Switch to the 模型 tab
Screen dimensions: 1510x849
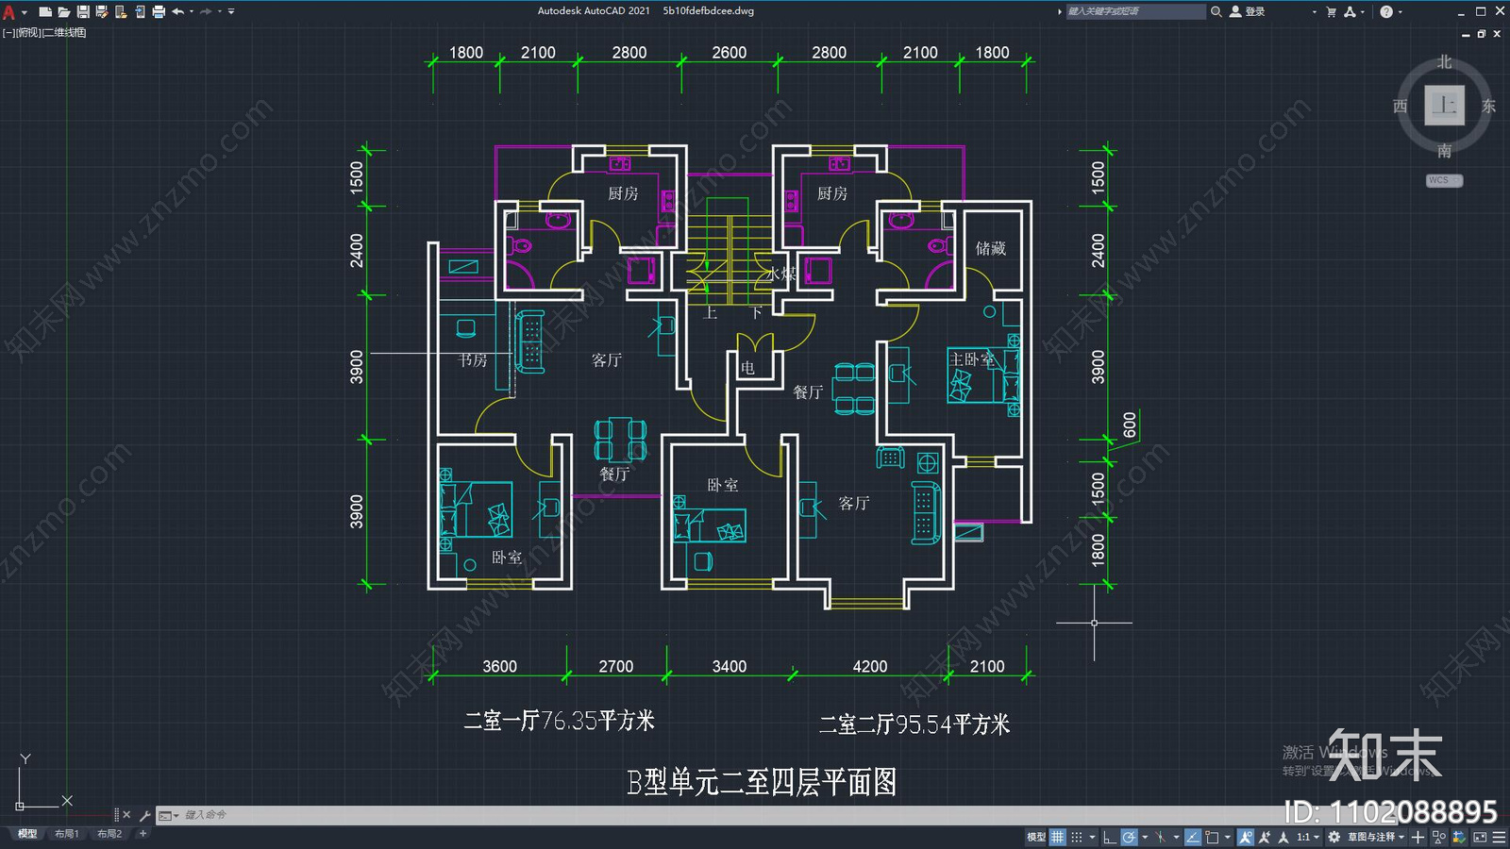point(27,834)
